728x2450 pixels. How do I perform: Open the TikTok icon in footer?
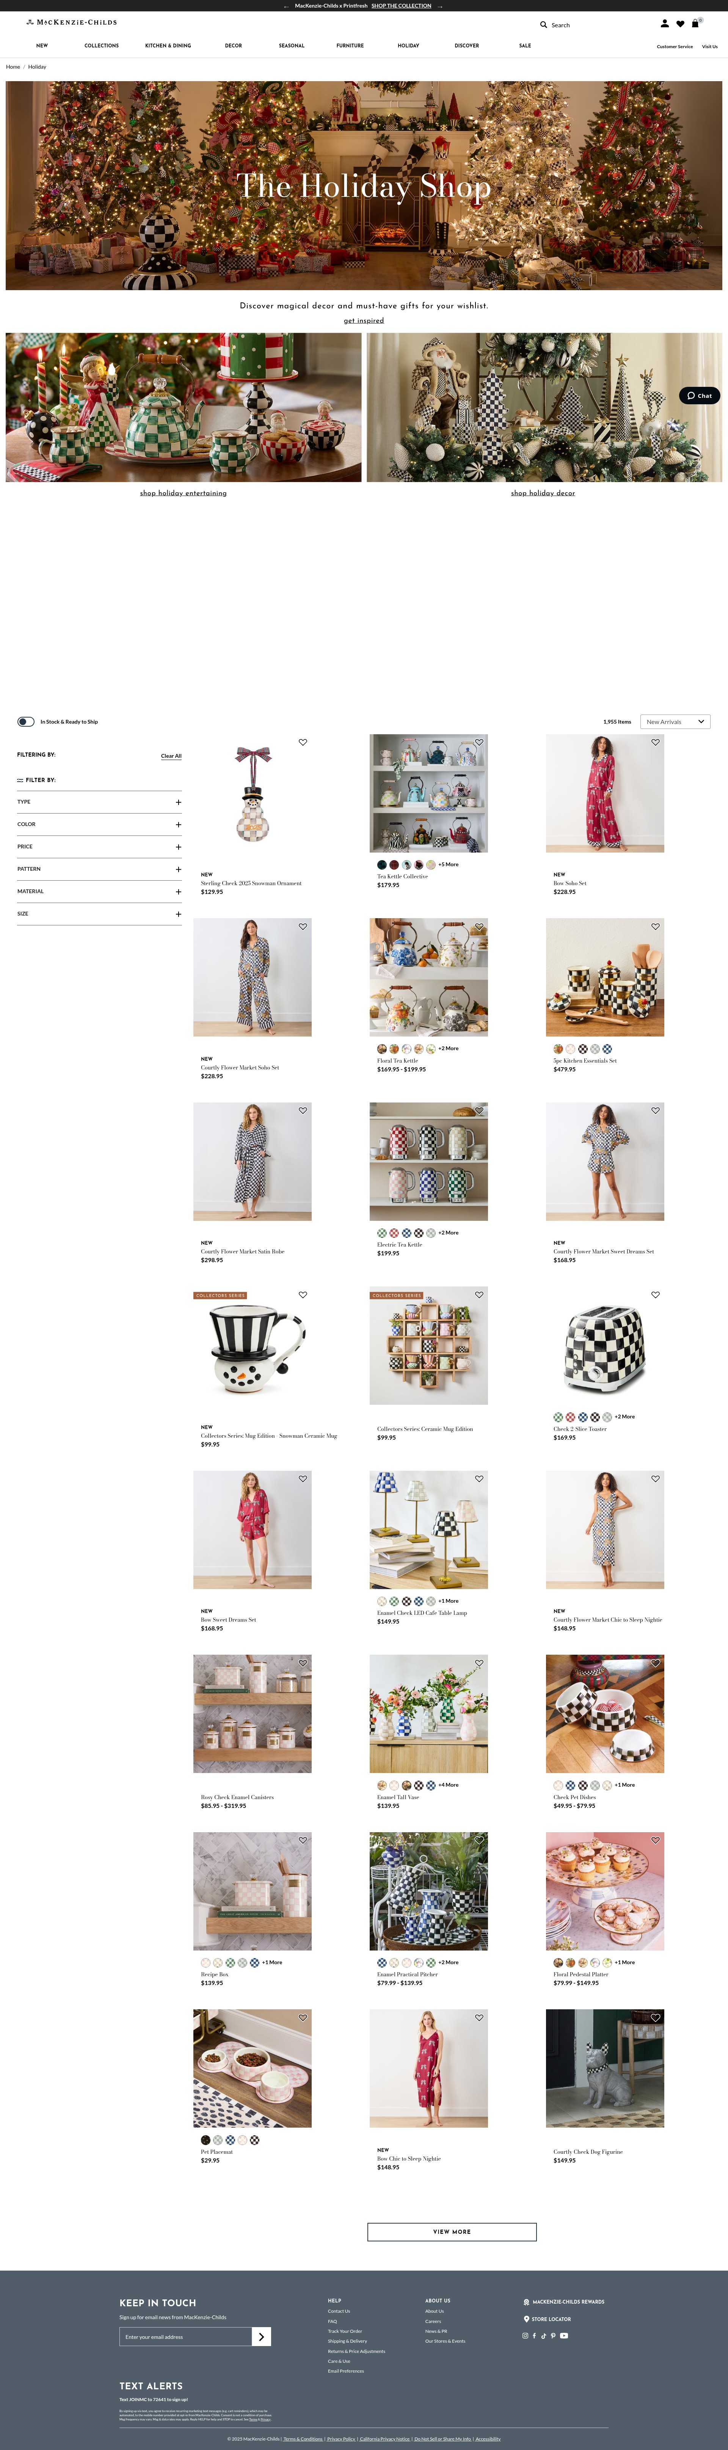544,2336
